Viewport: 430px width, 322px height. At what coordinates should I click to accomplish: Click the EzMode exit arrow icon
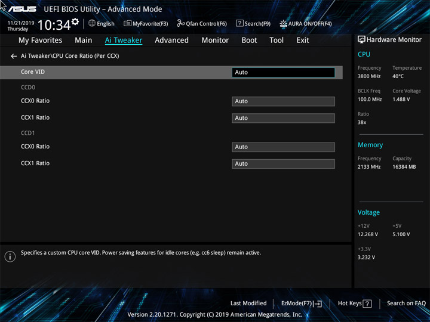point(318,304)
